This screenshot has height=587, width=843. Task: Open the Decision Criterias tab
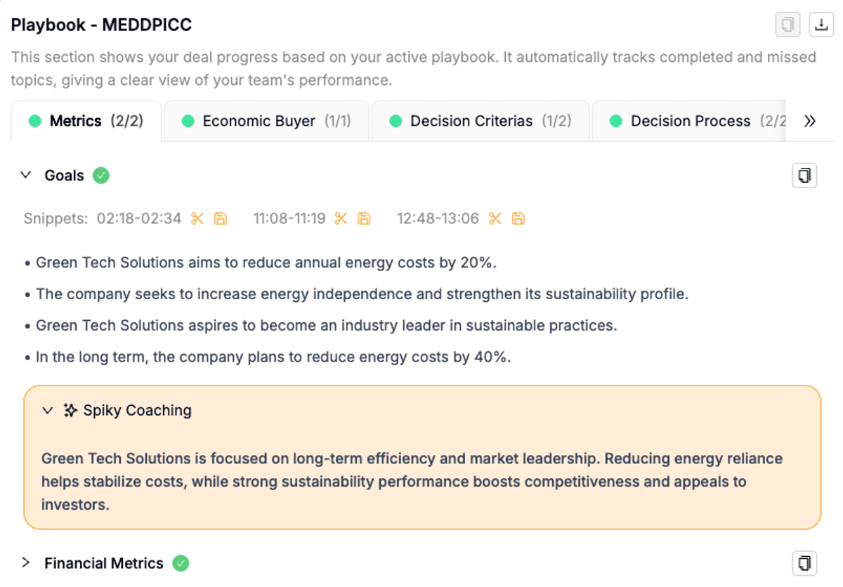pyautogui.click(x=481, y=121)
